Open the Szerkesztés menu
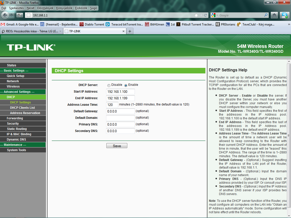This screenshot has width=291, height=218. click(16, 8)
